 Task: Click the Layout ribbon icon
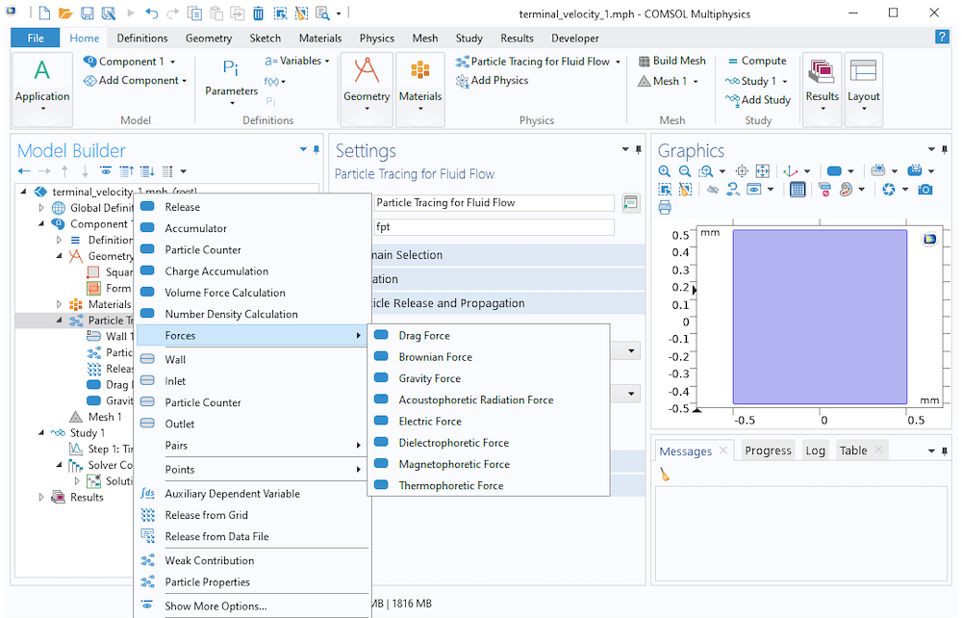pyautogui.click(x=863, y=89)
